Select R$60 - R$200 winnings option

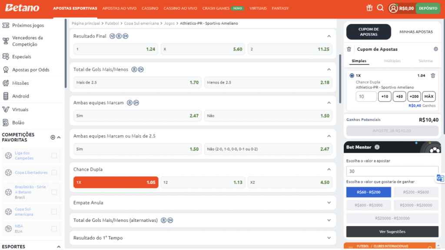[x=369, y=192]
